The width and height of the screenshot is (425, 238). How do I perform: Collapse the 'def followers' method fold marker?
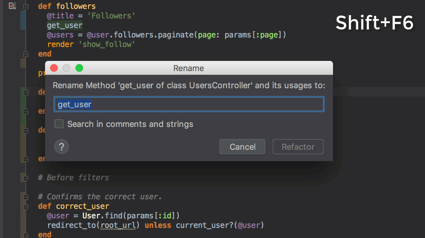(26, 6)
